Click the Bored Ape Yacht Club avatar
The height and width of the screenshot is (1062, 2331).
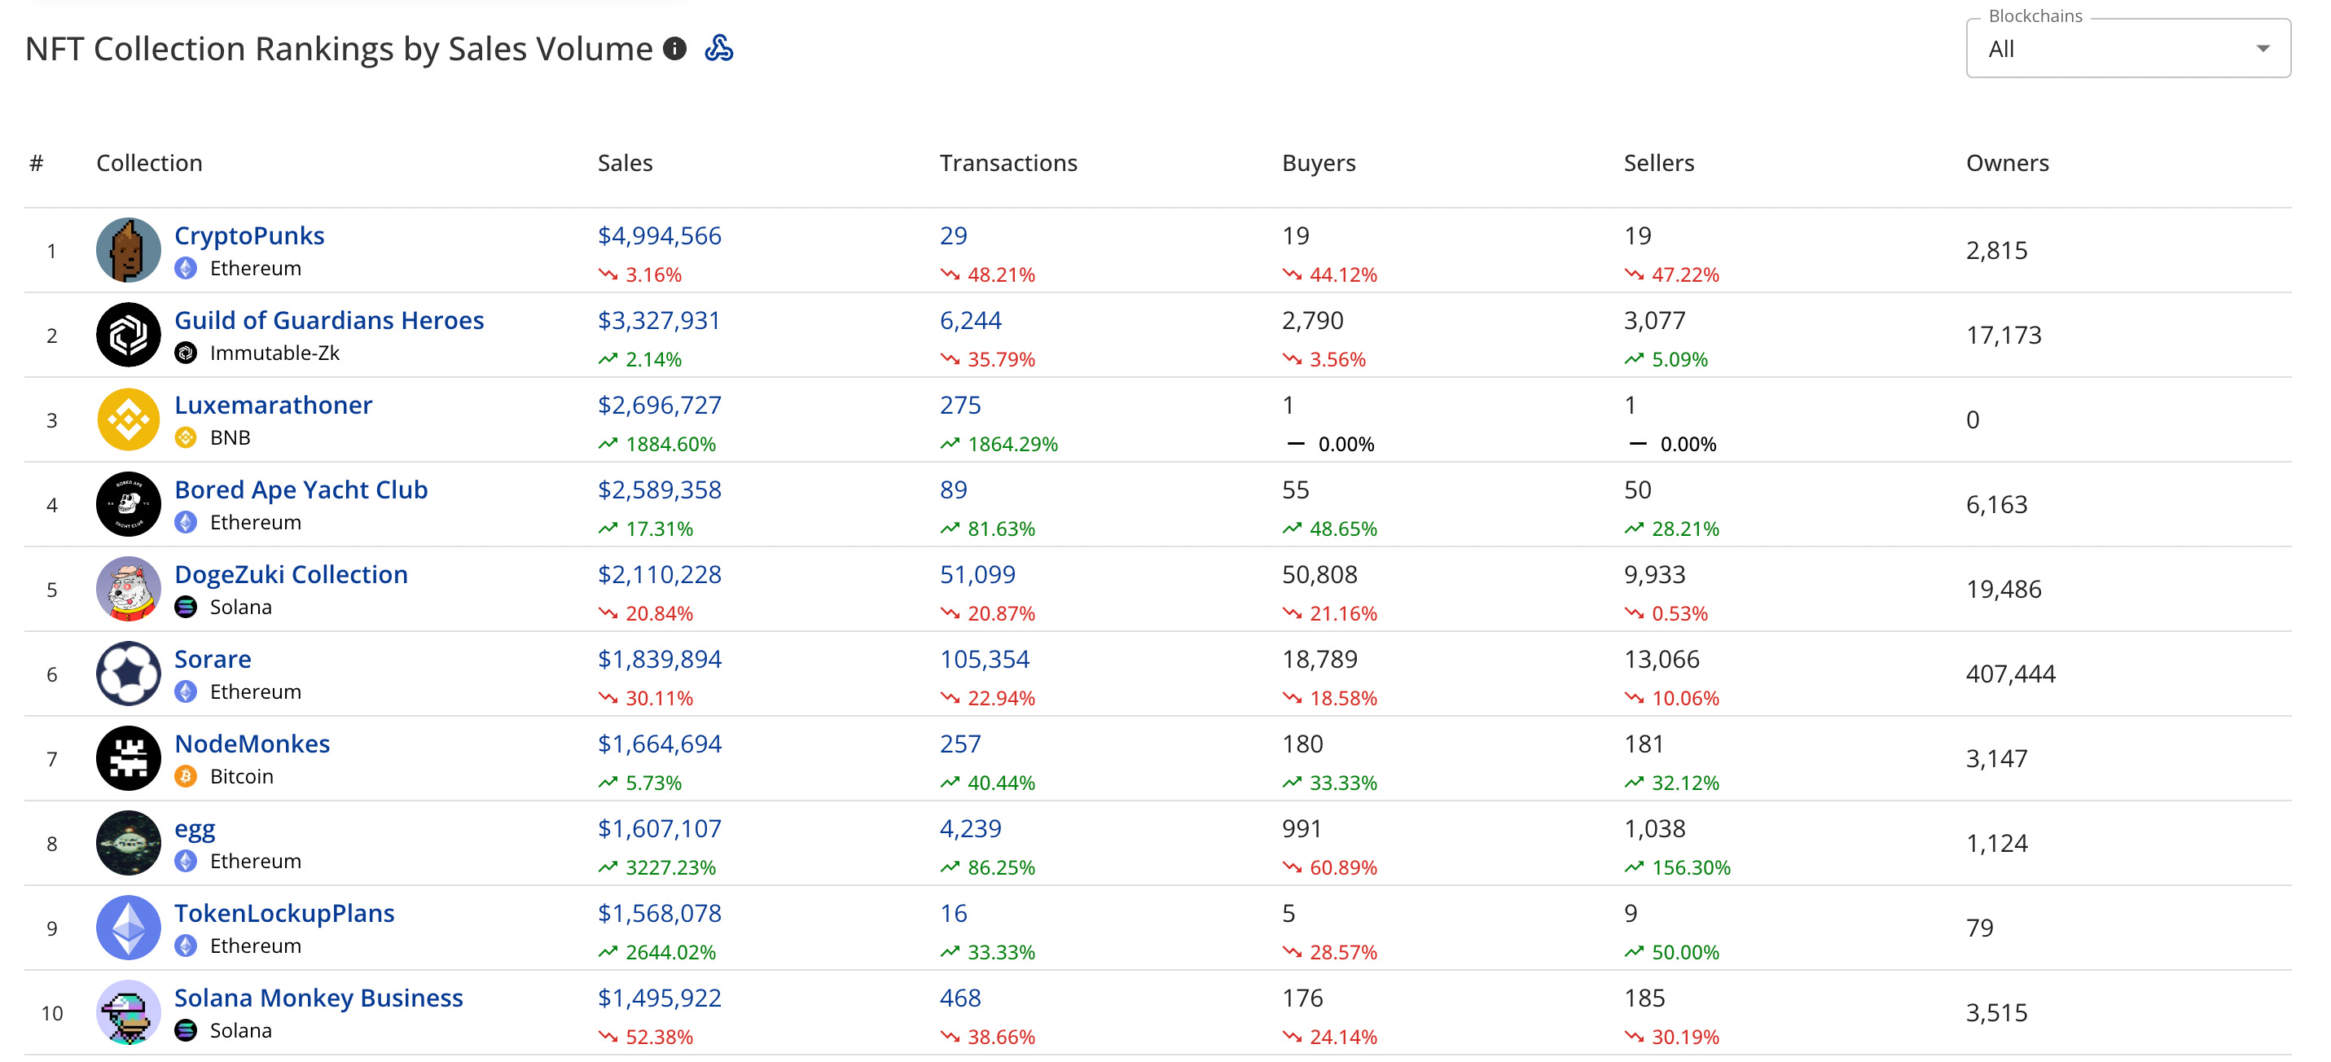pos(128,505)
